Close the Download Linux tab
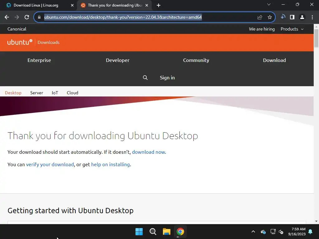 (72, 6)
